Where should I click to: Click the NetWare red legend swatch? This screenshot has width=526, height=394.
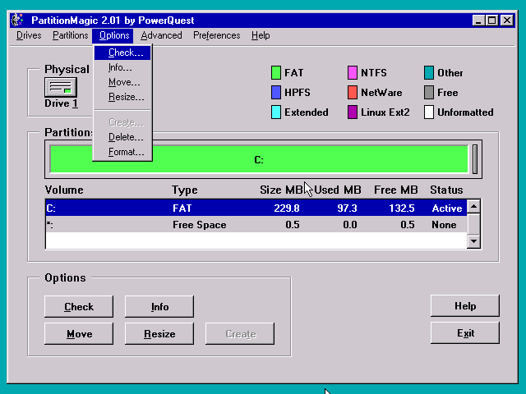353,93
